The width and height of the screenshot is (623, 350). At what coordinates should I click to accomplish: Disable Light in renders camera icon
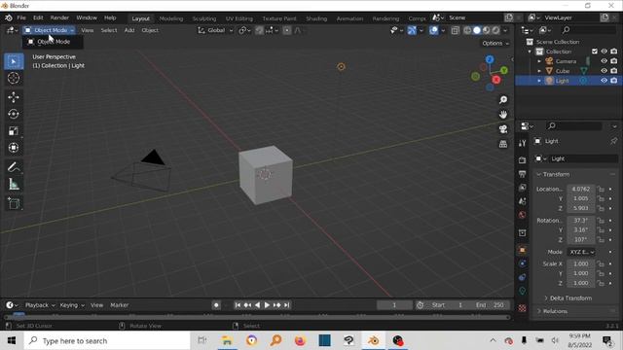pyautogui.click(x=614, y=81)
